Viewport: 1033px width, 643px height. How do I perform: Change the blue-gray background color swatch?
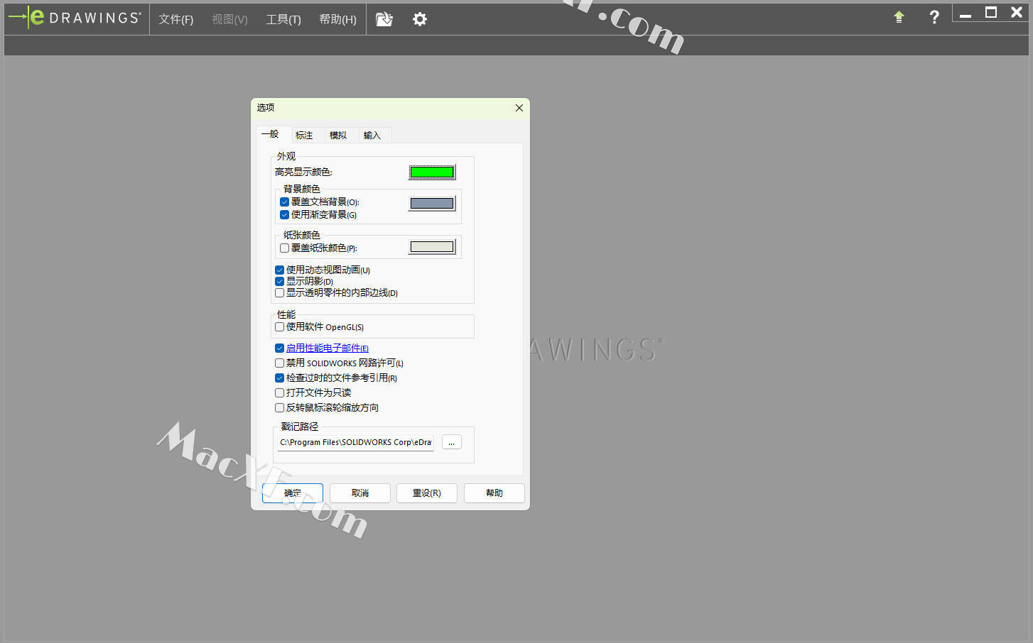point(432,204)
